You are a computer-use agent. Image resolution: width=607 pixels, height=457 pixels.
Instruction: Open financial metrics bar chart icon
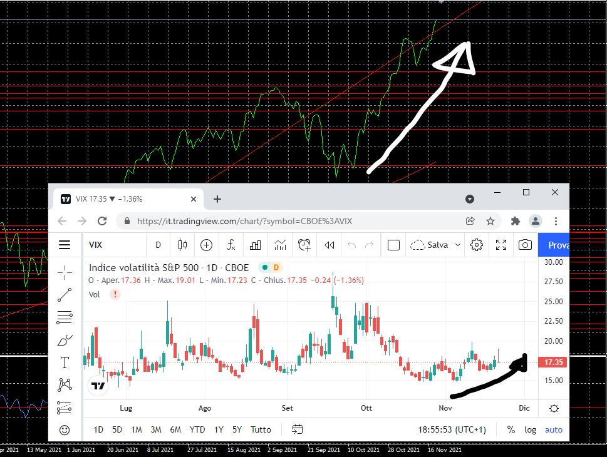pos(255,245)
